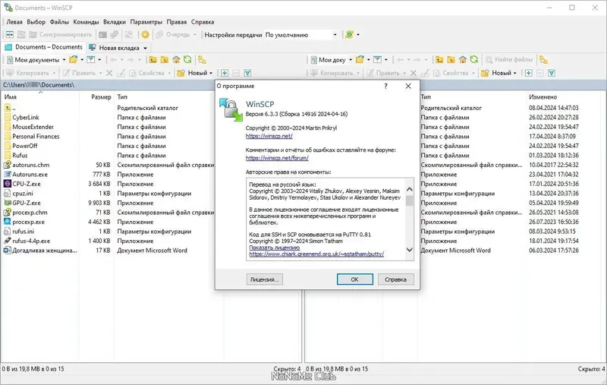607x385 pixels.
Task: Go to root directory in left panel
Action: (x=165, y=60)
